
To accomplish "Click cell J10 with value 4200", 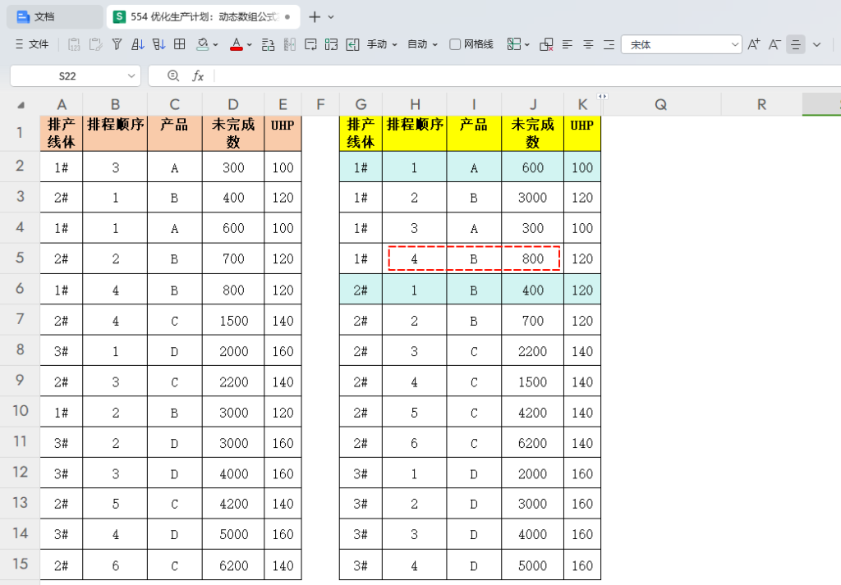I will 532,413.
